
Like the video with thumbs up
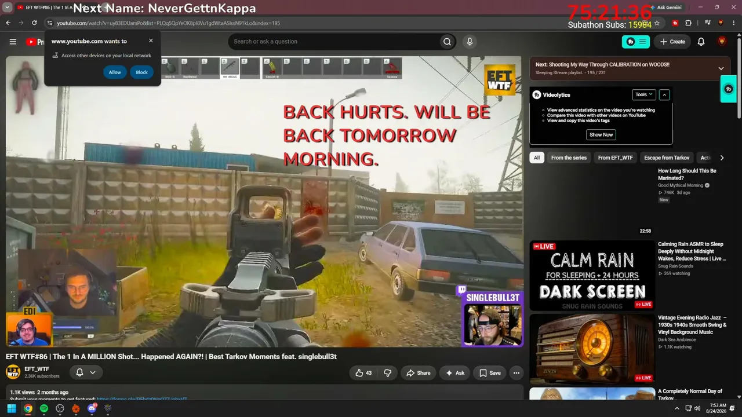click(x=364, y=373)
